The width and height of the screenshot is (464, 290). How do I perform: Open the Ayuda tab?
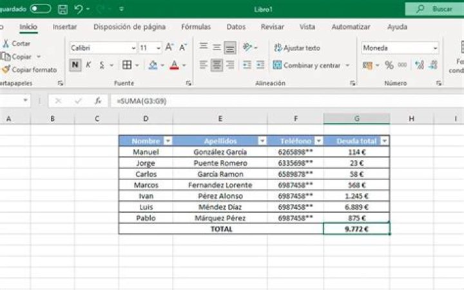[x=397, y=27]
